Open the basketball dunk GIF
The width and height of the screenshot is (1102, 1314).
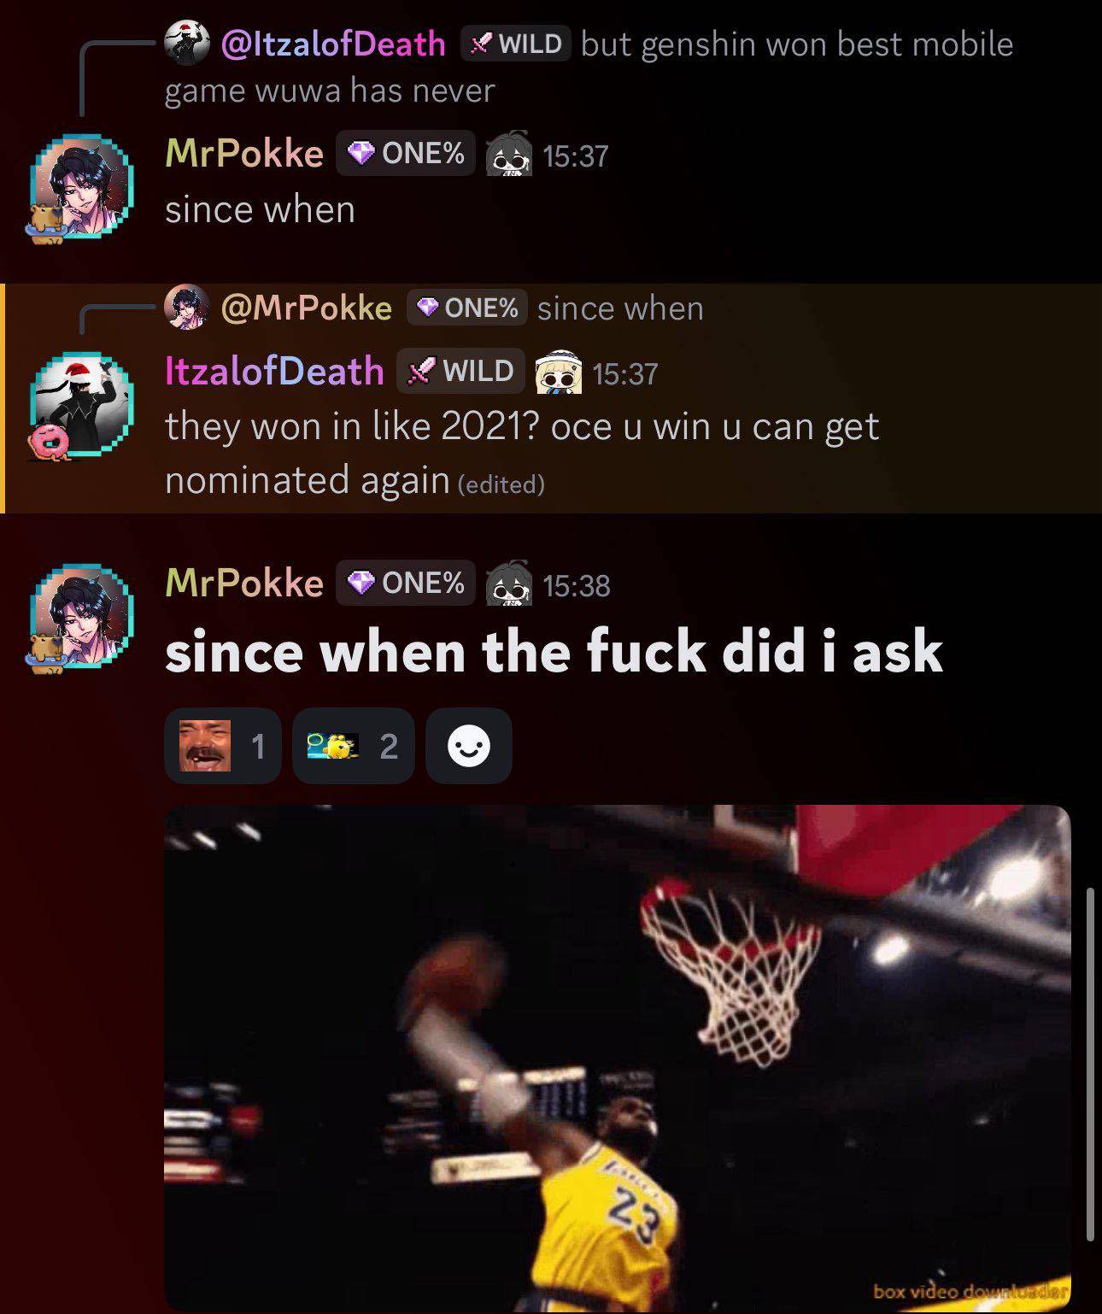(618, 1059)
